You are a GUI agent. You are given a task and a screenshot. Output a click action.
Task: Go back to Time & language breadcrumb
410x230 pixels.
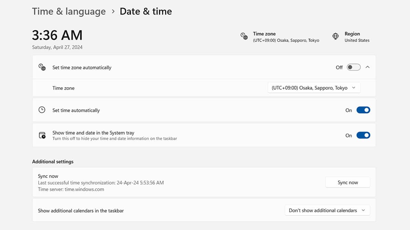(x=69, y=12)
